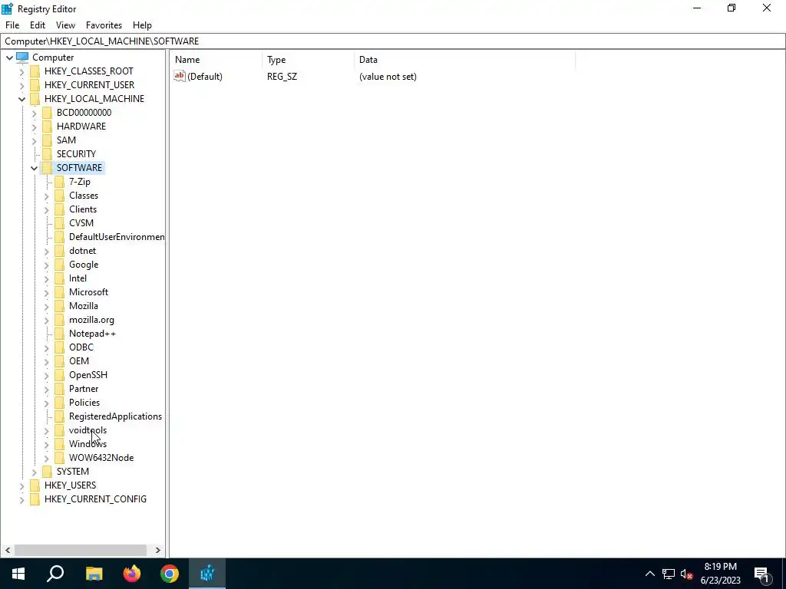Image resolution: width=786 pixels, height=589 pixels.
Task: Select the mozilla.org key
Action: 92,320
